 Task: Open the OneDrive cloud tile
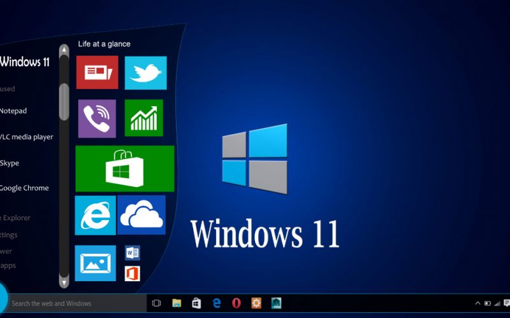[142, 215]
